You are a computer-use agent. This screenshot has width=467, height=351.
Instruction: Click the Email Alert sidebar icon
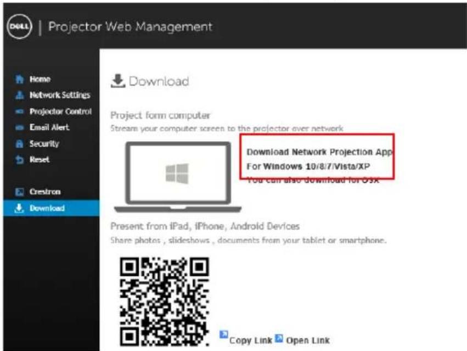(x=19, y=127)
